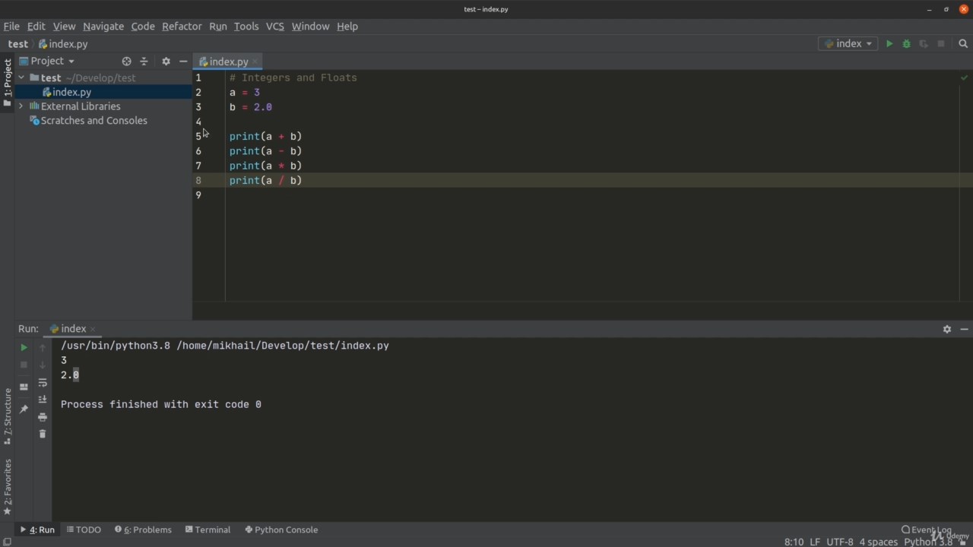Print the console output via printer icon

coord(43,417)
